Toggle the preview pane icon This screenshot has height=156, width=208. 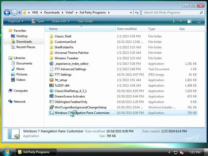[x=189, y=21]
